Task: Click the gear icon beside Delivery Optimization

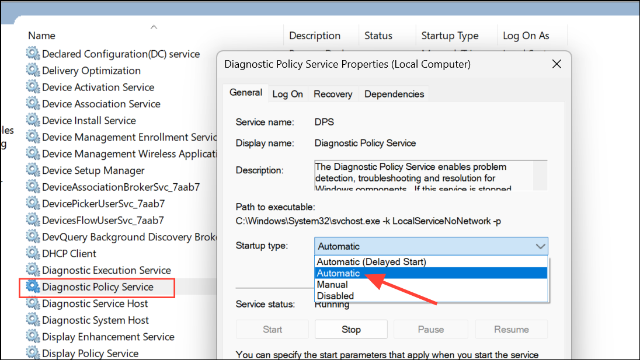Action: pos(33,70)
